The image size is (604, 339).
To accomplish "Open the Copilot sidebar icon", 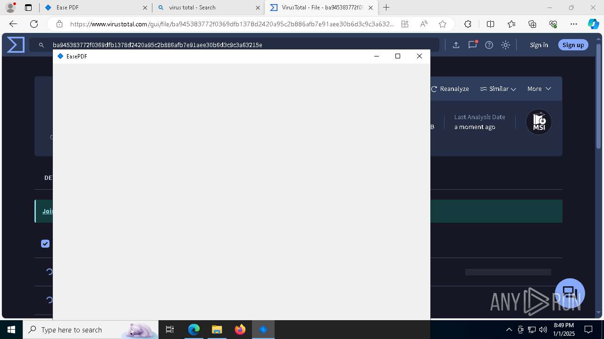I will [x=593, y=24].
